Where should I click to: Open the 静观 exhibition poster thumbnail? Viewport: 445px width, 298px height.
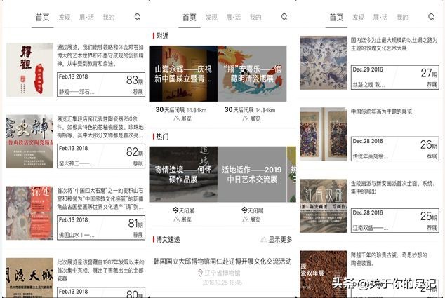(x=29, y=70)
